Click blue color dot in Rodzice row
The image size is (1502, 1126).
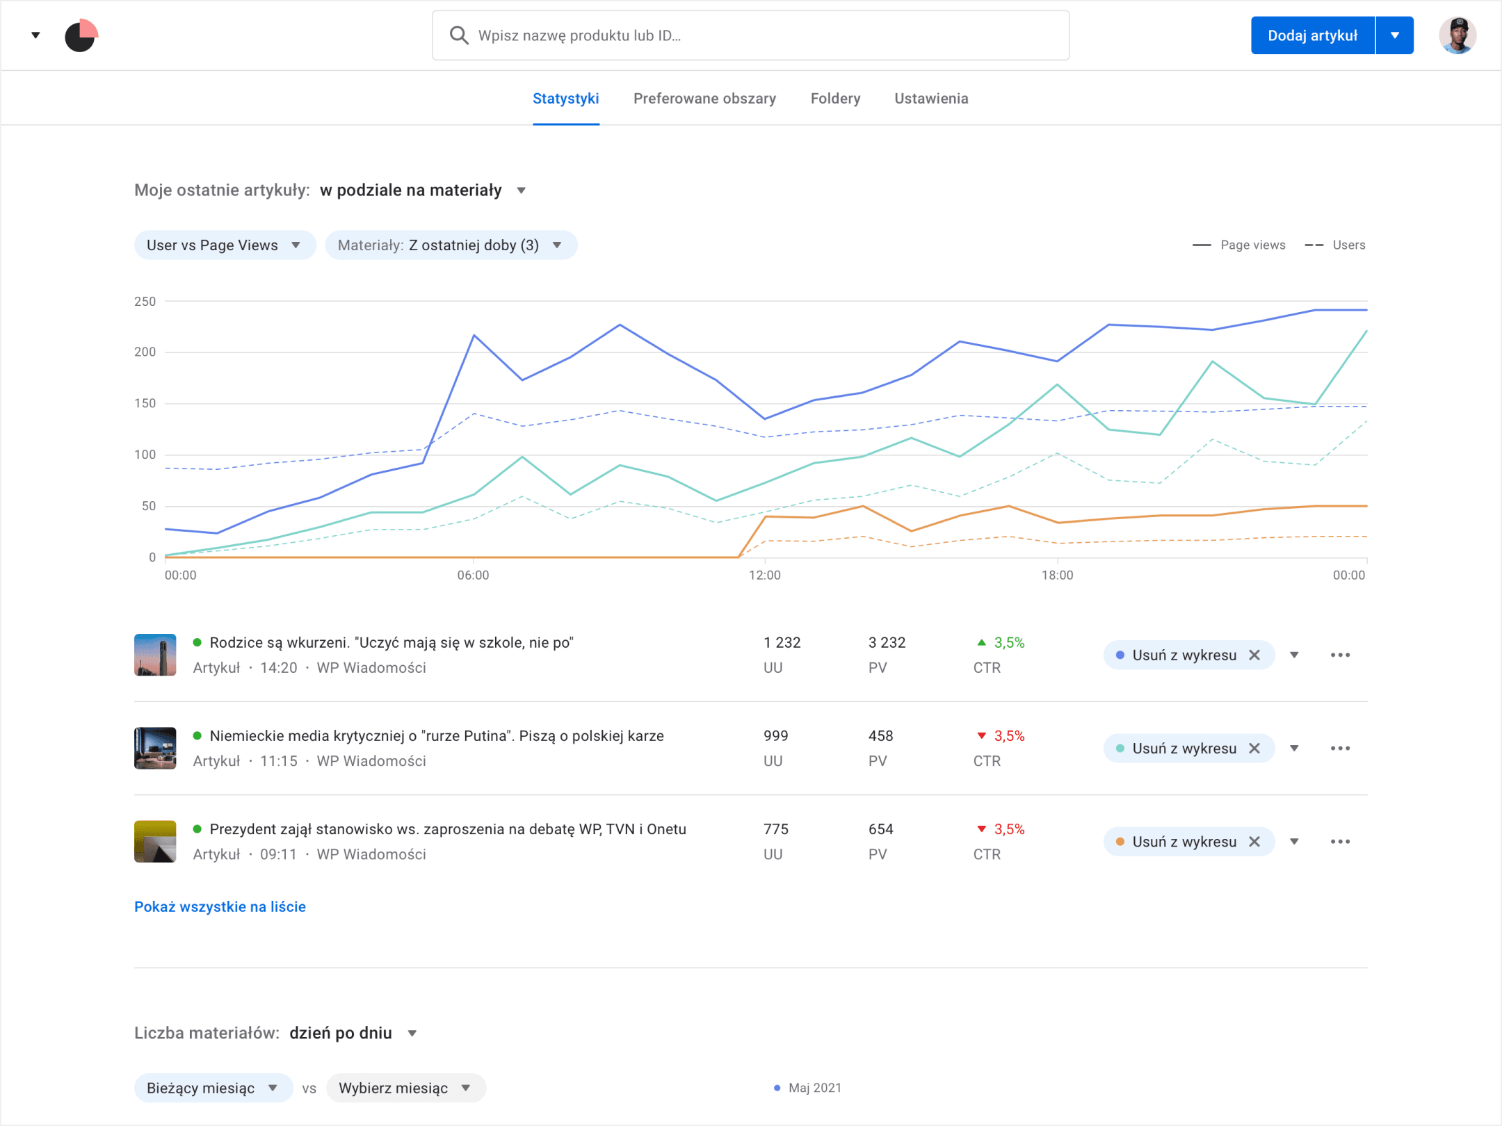[1120, 655]
